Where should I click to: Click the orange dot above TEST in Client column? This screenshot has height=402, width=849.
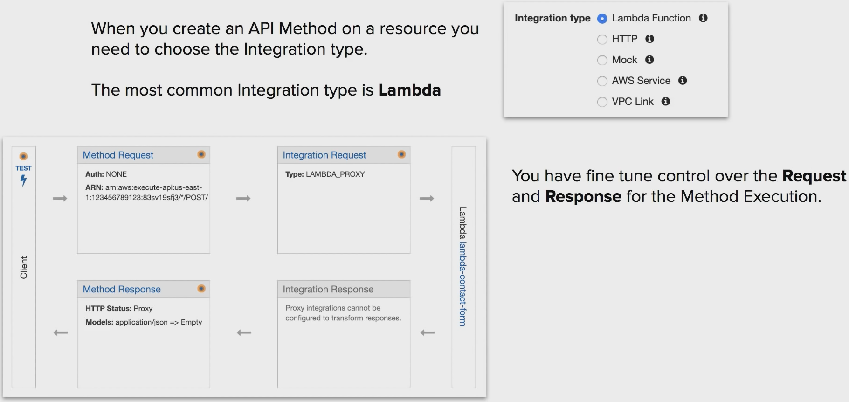coord(23,156)
